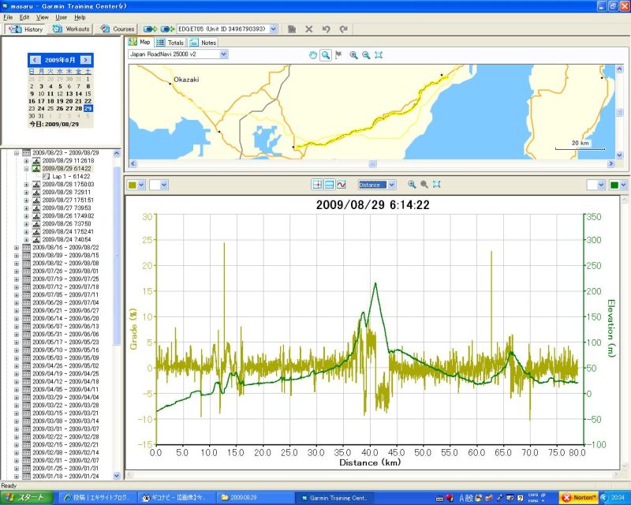Go to the next calendar month
The image size is (631, 505).
pyautogui.click(x=85, y=60)
